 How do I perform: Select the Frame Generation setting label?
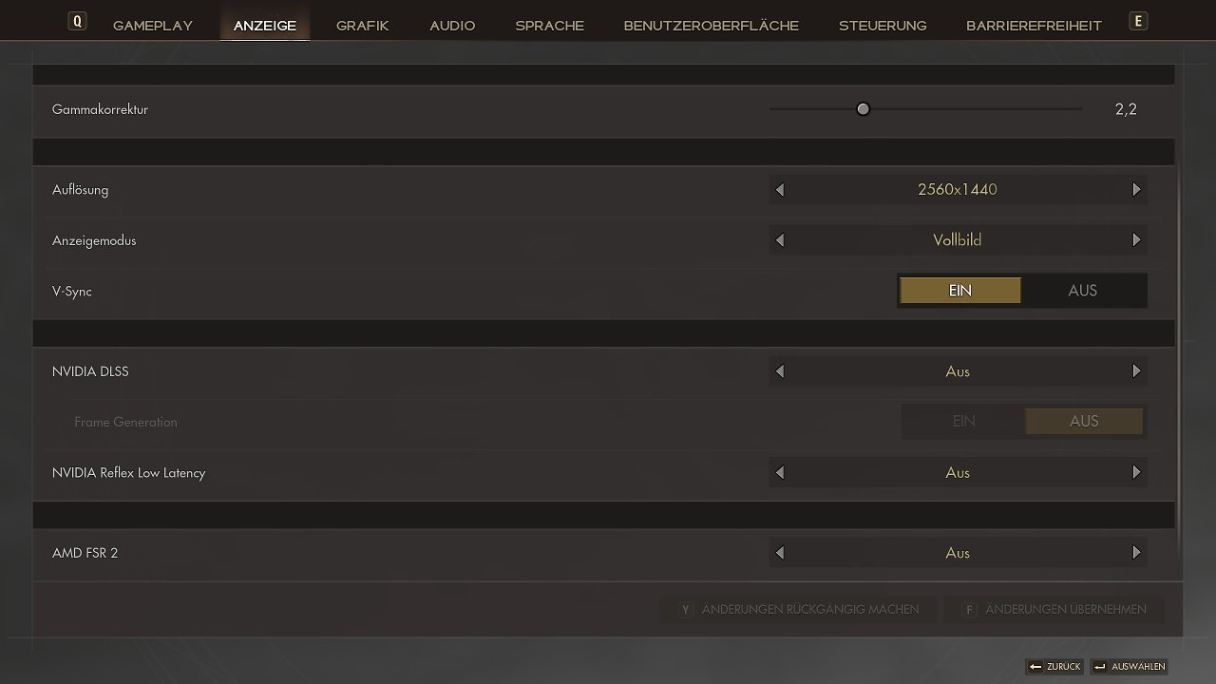coord(126,422)
